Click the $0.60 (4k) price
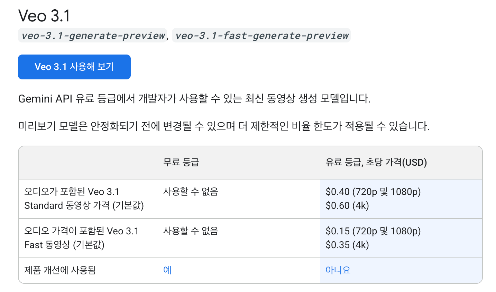 point(347,205)
